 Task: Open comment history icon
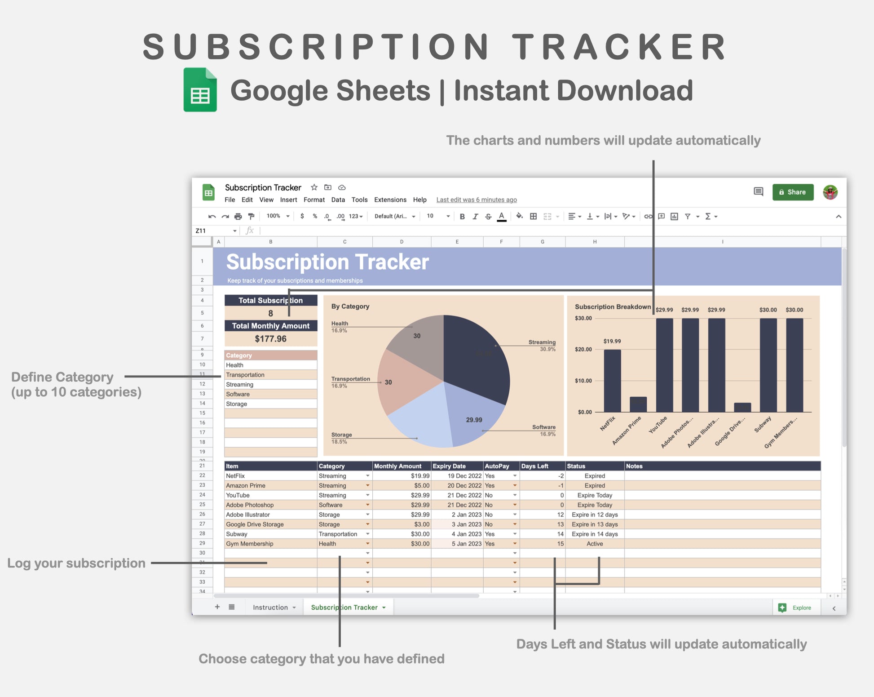click(758, 192)
